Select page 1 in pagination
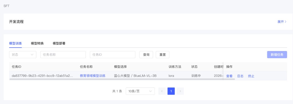 171,91
